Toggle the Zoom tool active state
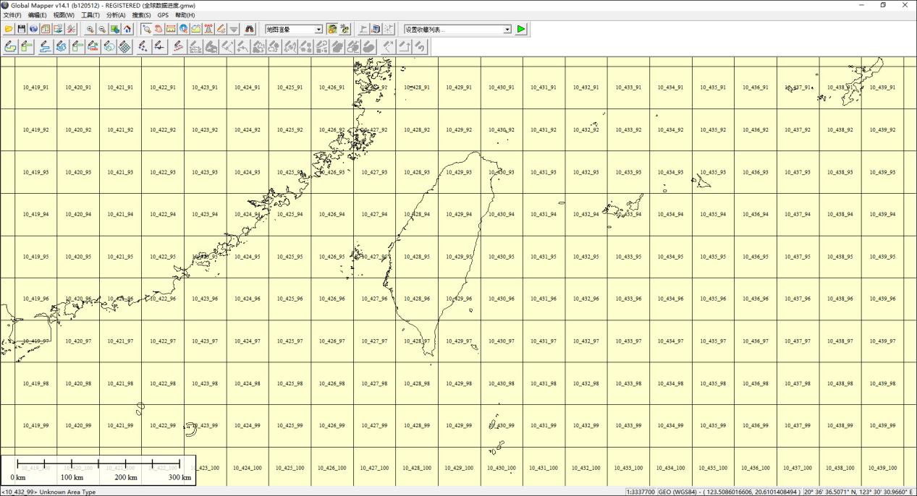Screen dimensions: 917x496 click(x=146, y=29)
